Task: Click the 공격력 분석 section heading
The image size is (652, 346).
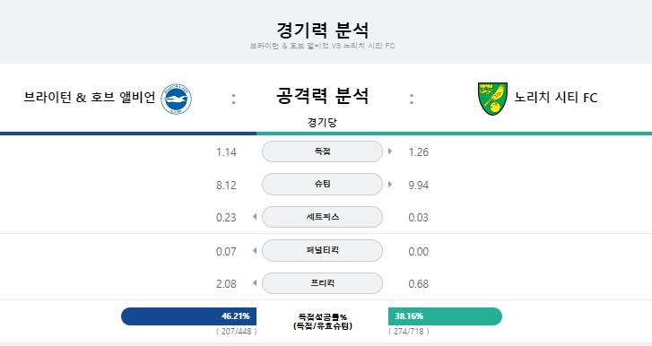Action: pos(322,96)
